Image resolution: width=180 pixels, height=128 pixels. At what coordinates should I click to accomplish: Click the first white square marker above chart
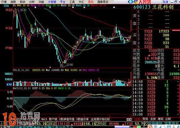pyautogui.click(x=35, y=7)
